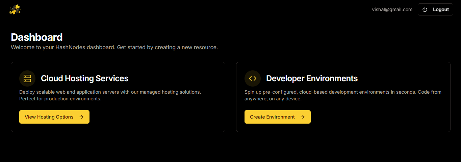Click the Developer Environments title
This screenshot has height=162, width=461.
pyautogui.click(x=312, y=78)
